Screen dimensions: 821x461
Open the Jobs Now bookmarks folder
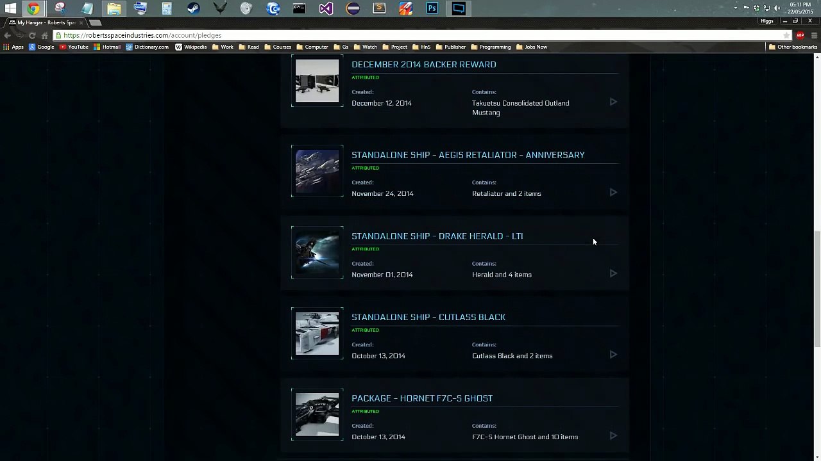tap(532, 47)
